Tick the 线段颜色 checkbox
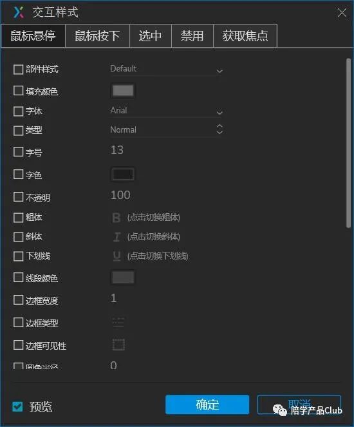The width and height of the screenshot is (354, 427). click(18, 278)
